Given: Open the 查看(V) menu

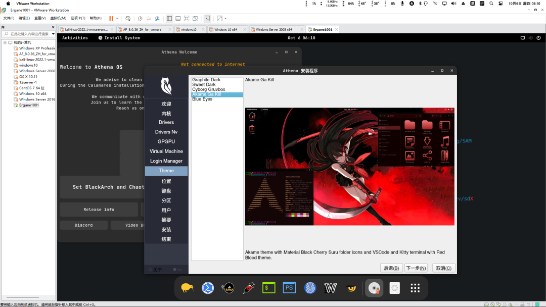Looking at the screenshot, I should (40, 18).
